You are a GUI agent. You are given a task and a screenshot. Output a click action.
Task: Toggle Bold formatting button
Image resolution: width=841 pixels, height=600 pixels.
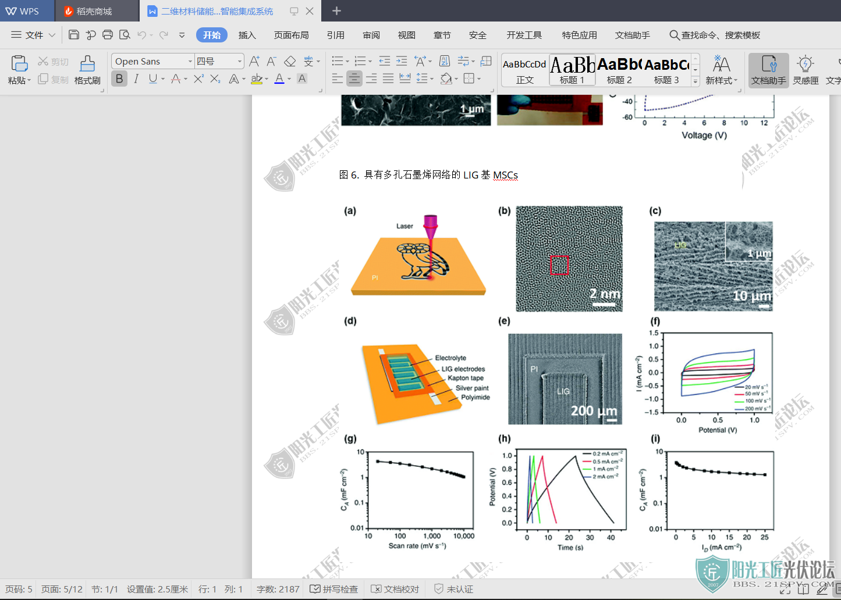coord(119,78)
